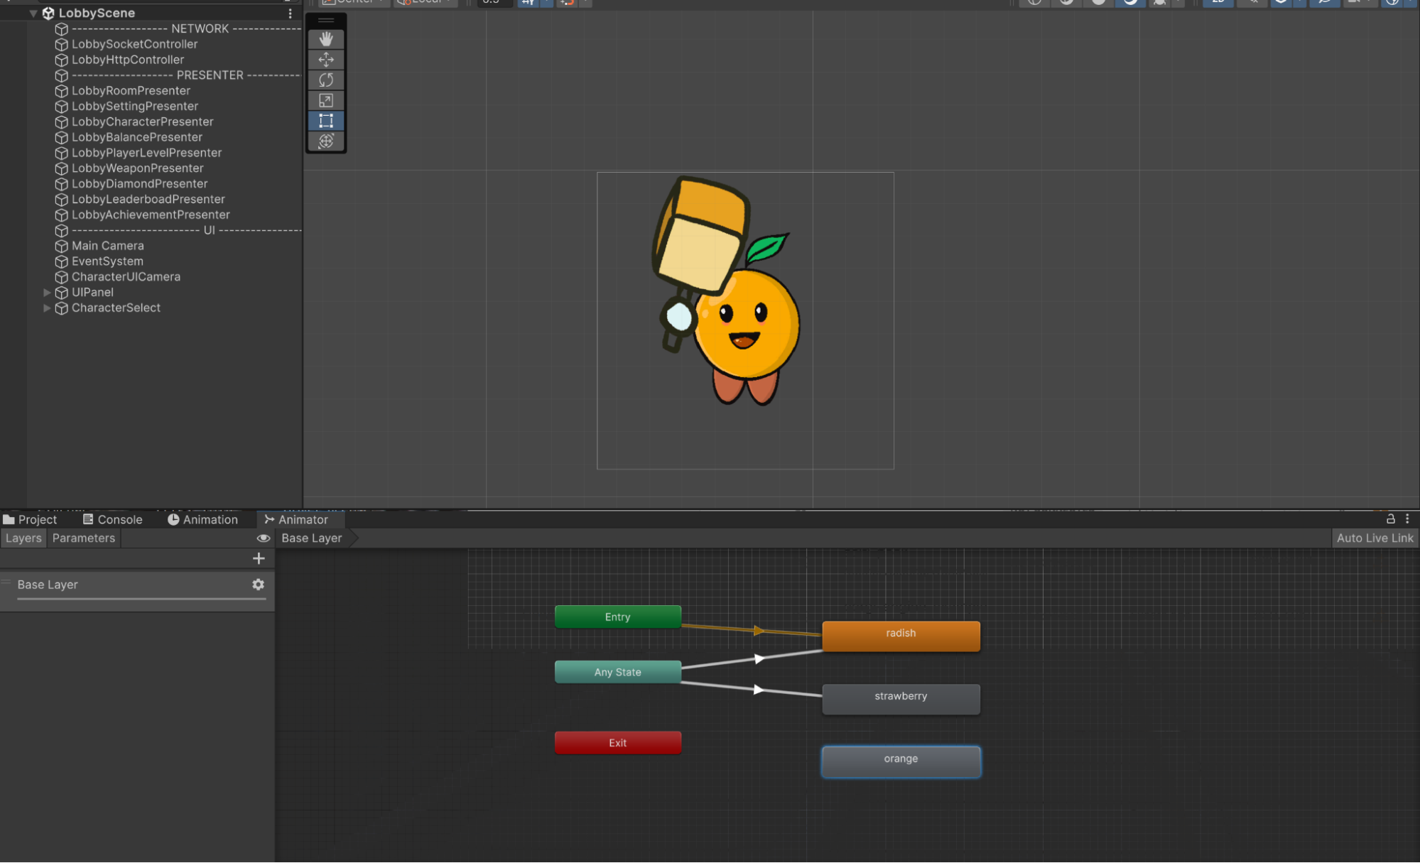Switch to the Animation tab

coord(203,520)
